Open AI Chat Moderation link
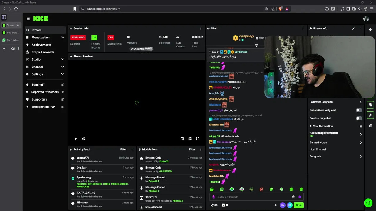Image resolution: width=376 pixels, height=211 pixels. [336, 126]
